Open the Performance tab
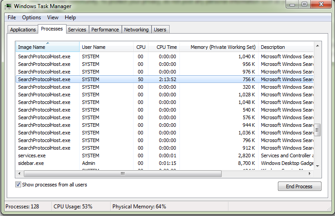This screenshot has width=335, height=216. [x=105, y=30]
